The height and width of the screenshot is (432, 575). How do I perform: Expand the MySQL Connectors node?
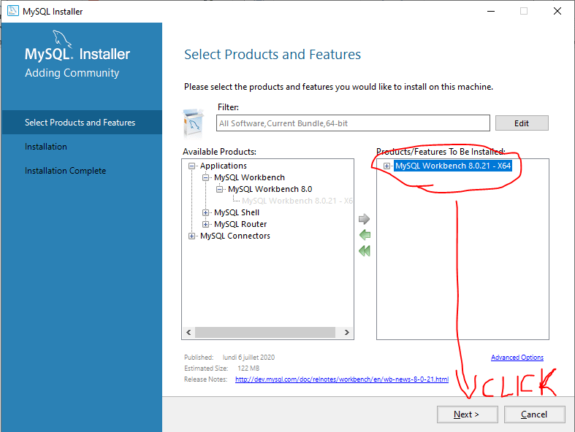click(x=191, y=236)
